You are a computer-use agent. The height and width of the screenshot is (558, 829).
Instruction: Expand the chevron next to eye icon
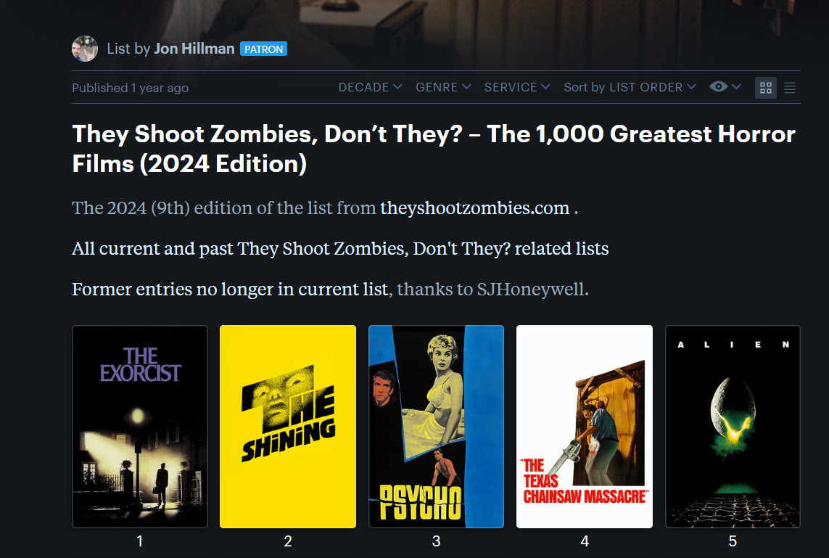[x=736, y=87]
